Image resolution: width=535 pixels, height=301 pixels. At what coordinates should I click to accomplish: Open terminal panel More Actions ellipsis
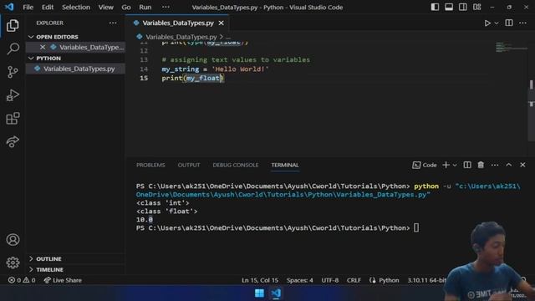495,165
